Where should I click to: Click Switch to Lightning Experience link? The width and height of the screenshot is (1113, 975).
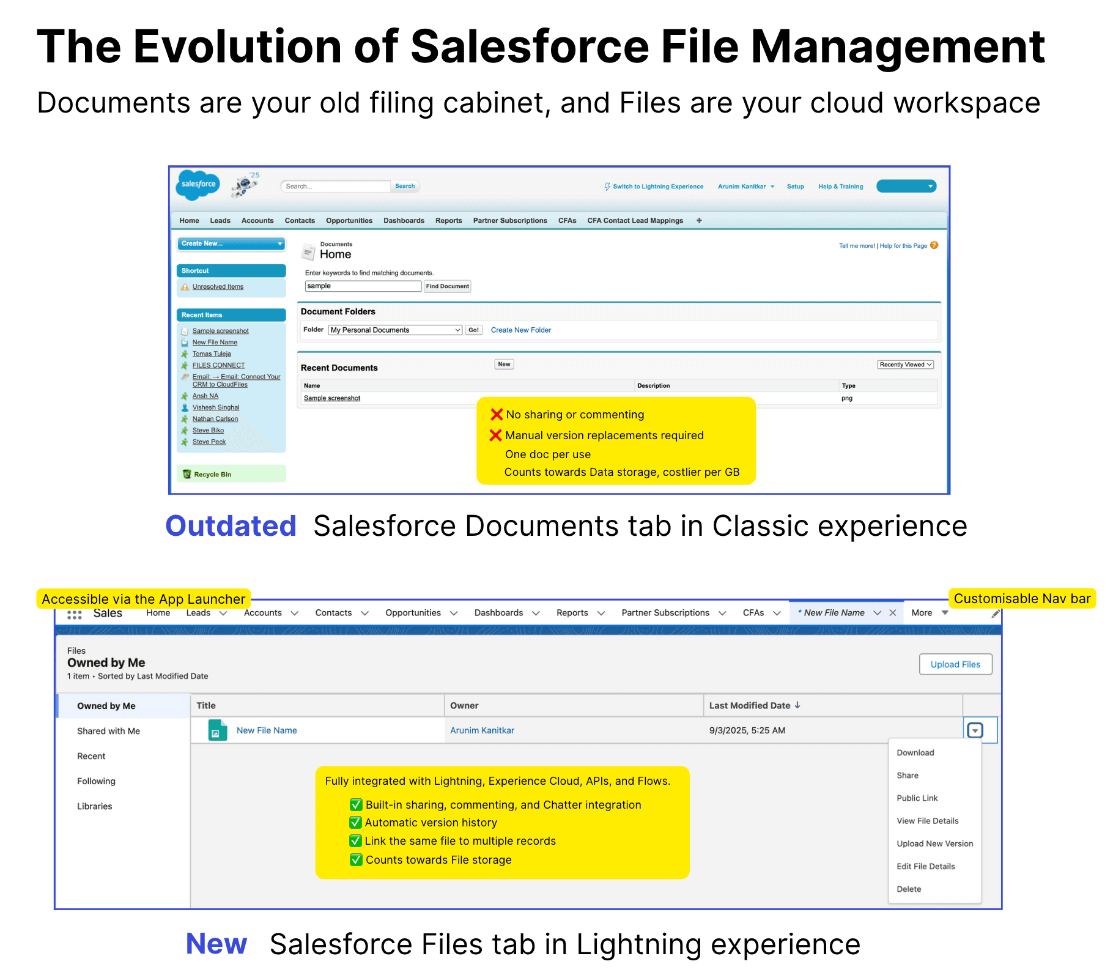point(658,187)
